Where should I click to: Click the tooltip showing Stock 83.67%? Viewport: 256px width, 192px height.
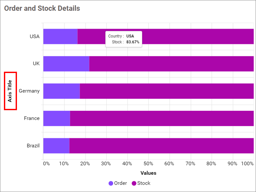pos(124,39)
